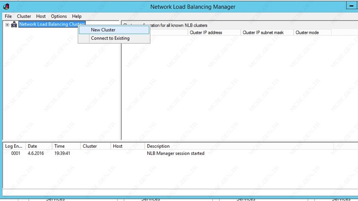Sort by Cluster IP address column header
Screen dimensions: 358x201
click(x=214, y=32)
